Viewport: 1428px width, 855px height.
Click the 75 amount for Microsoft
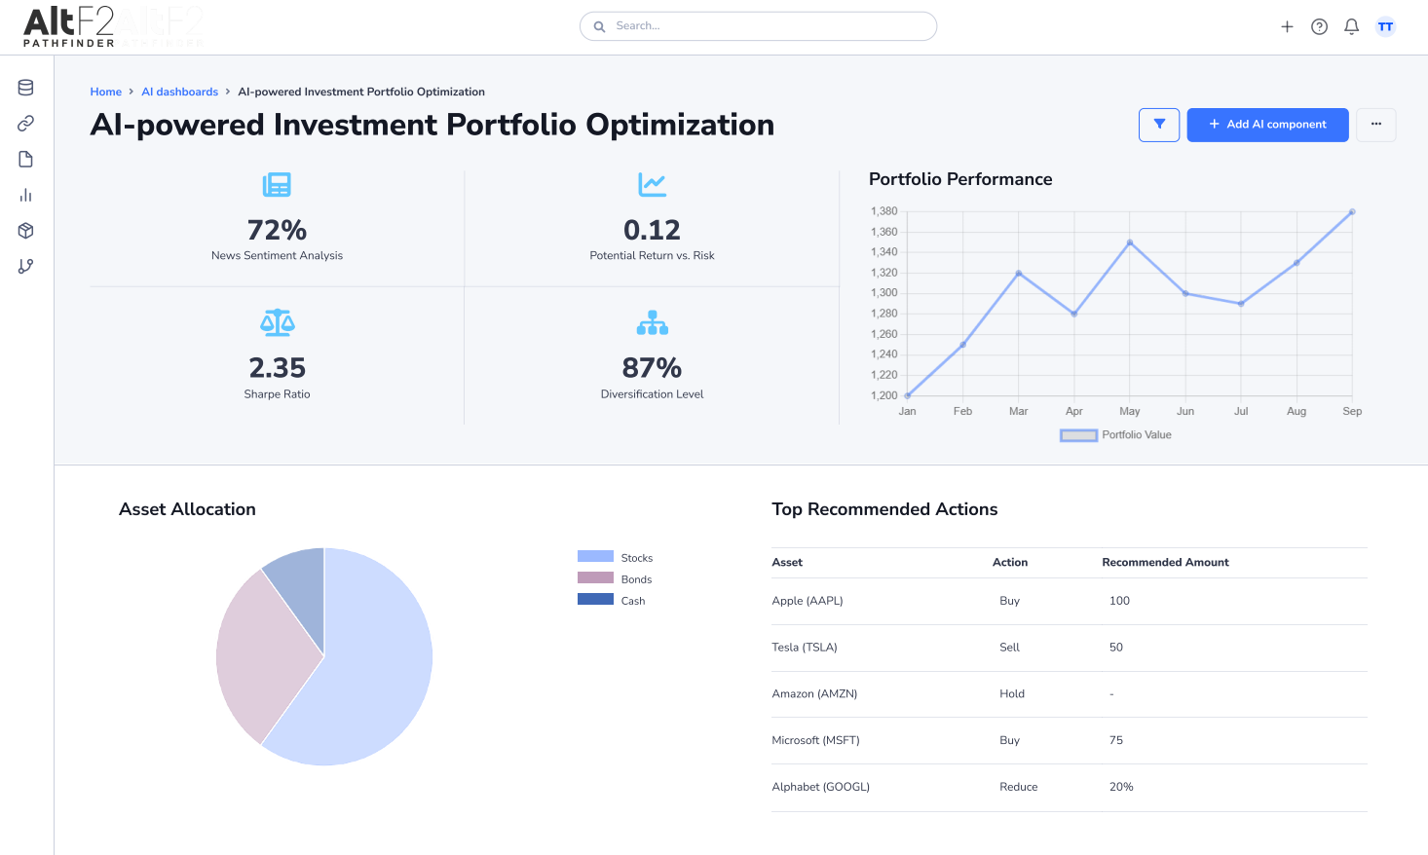pyautogui.click(x=1116, y=740)
